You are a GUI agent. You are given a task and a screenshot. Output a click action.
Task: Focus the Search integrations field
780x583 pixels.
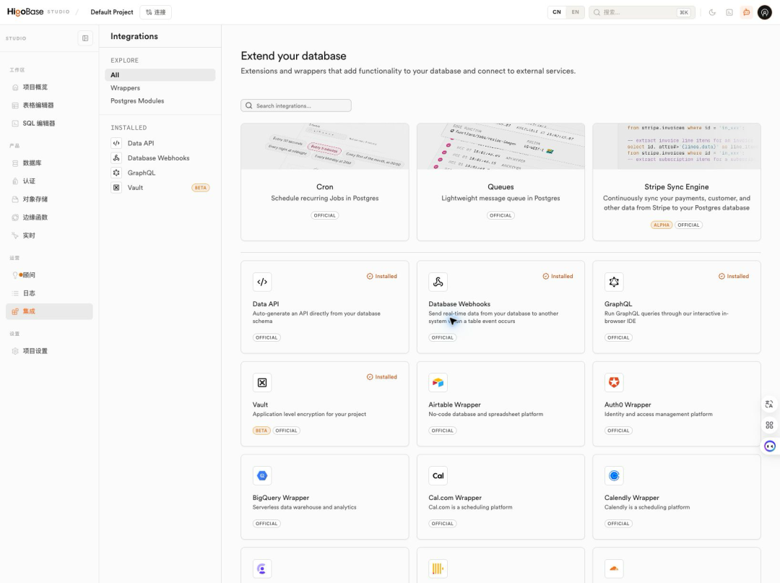pos(296,105)
